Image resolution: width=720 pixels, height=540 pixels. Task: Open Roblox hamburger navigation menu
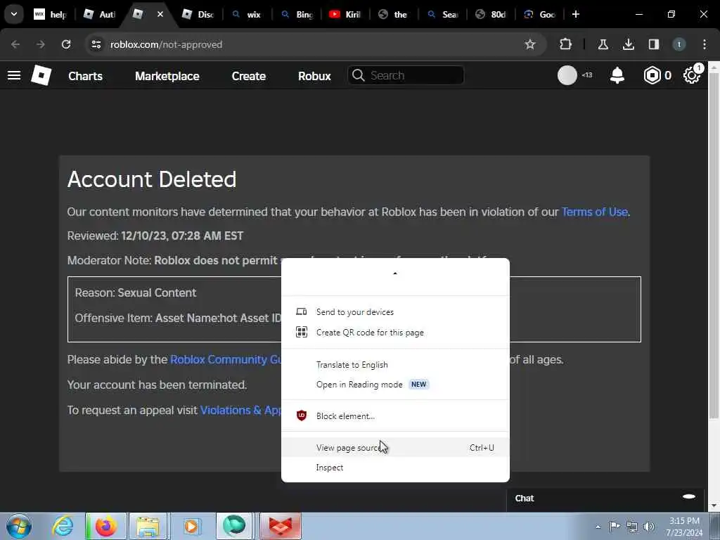click(14, 75)
